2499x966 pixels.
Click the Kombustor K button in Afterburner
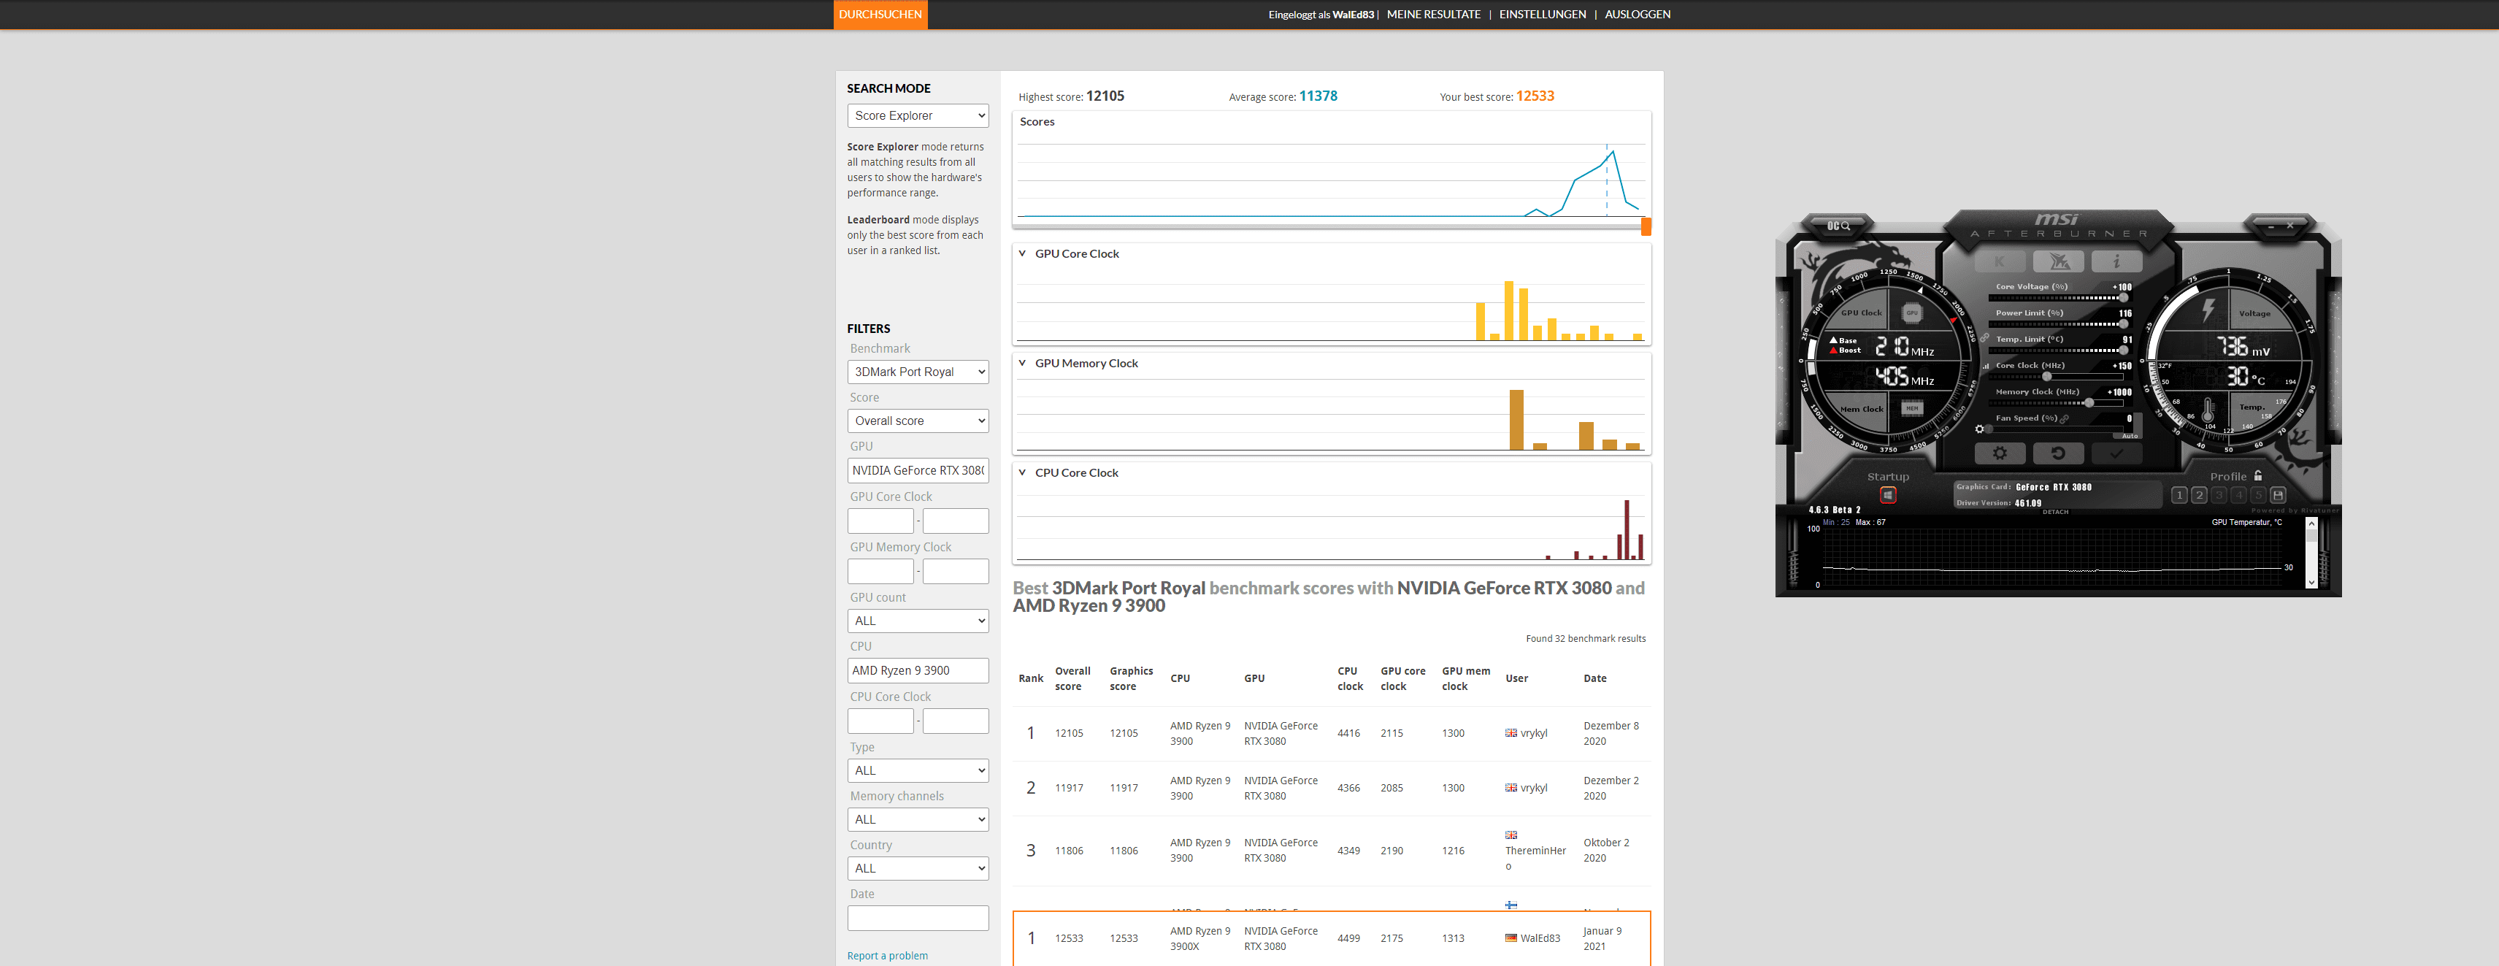2000,262
